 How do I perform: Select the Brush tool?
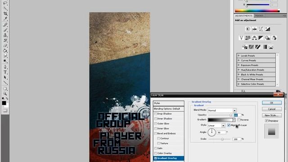pyautogui.click(x=5, y=30)
